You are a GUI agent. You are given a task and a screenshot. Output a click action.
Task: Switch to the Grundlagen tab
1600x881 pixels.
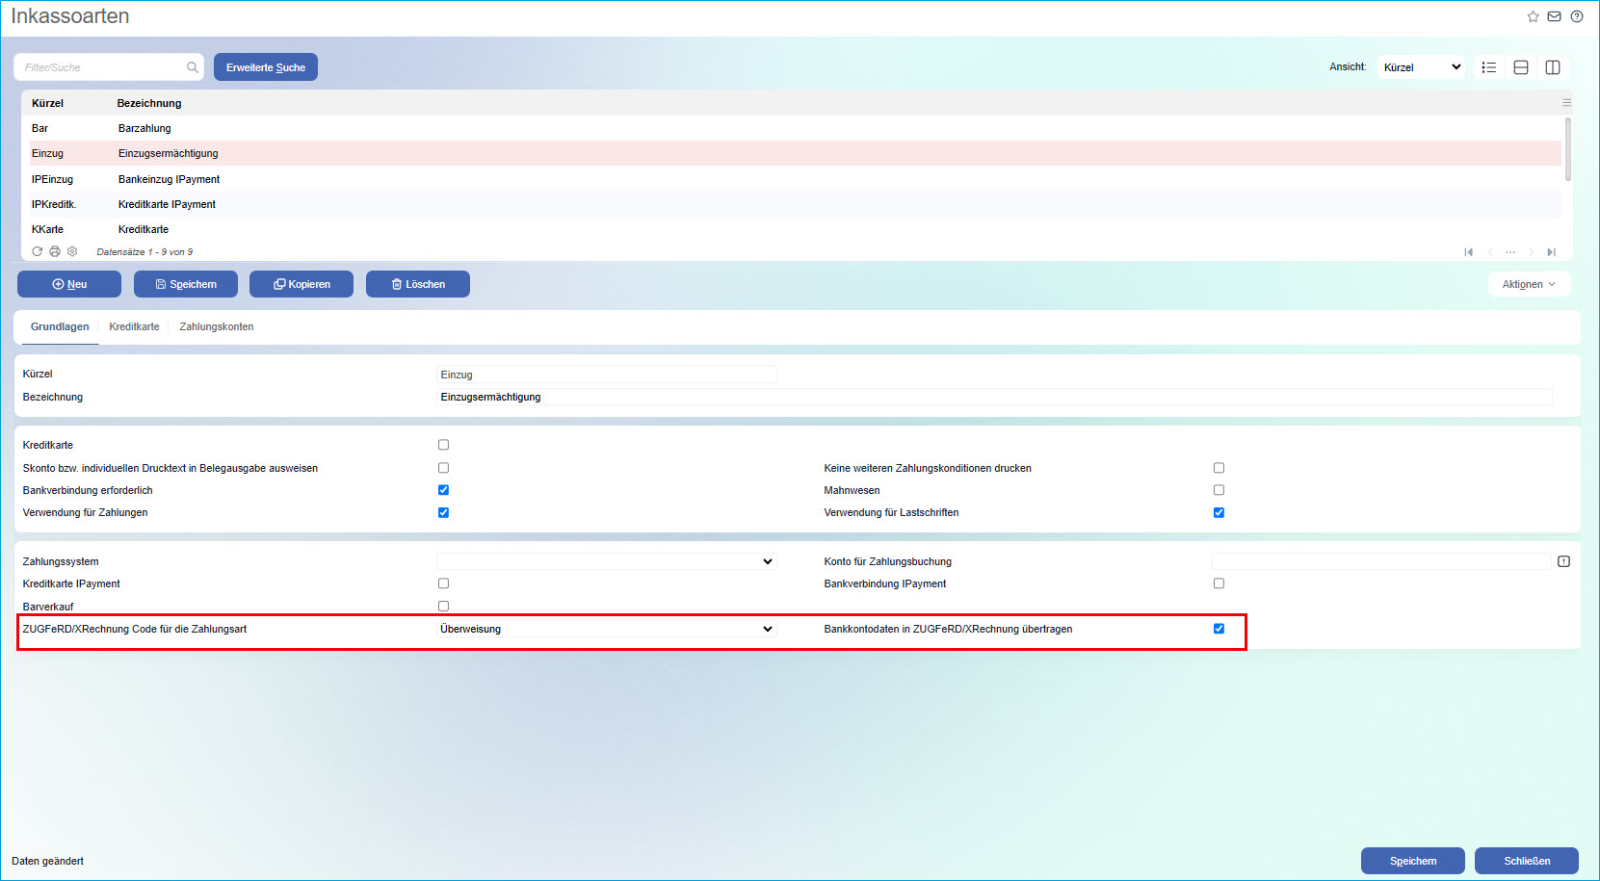coord(60,326)
